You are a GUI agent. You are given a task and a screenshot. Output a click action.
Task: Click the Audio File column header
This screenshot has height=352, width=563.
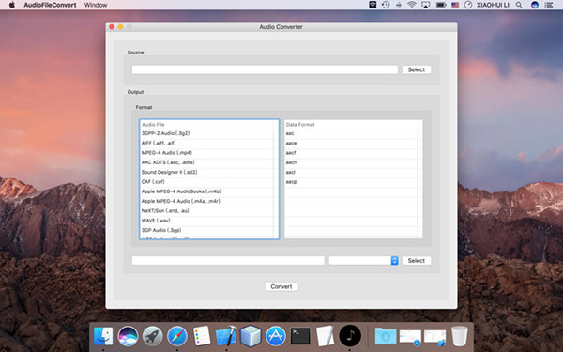tap(206, 125)
